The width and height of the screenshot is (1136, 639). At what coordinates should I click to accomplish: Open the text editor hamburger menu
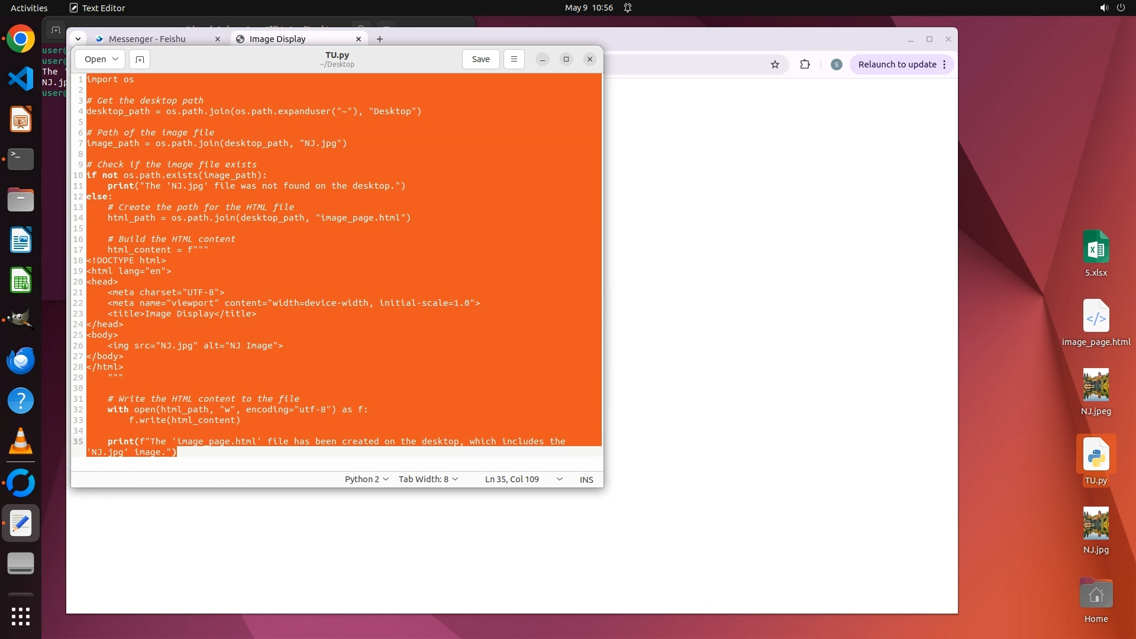[514, 59]
